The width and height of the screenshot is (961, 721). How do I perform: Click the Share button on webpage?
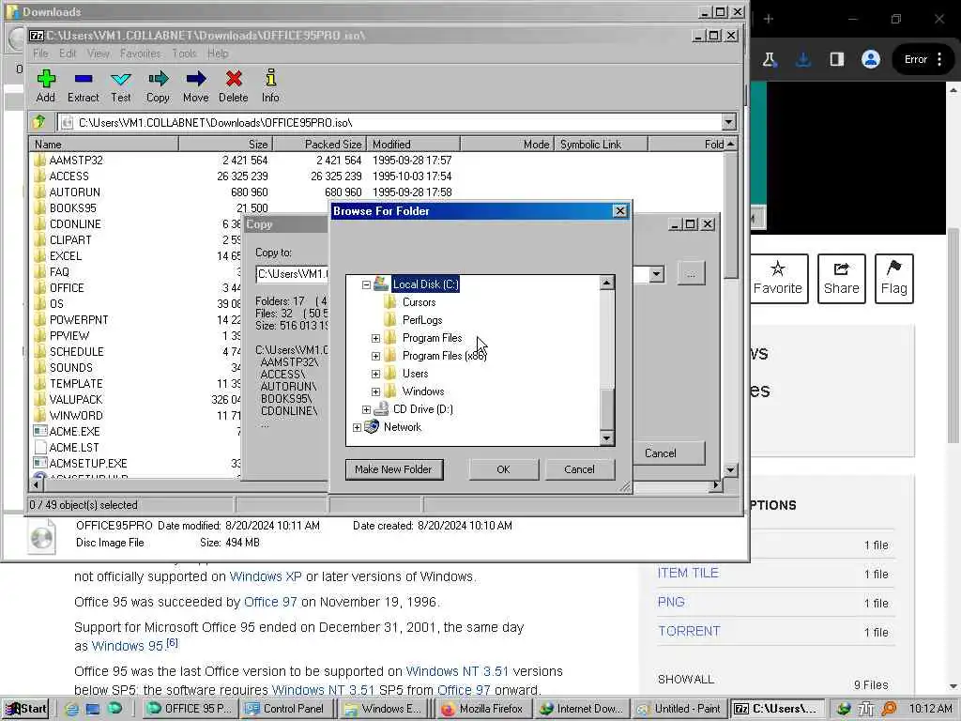coord(842,279)
